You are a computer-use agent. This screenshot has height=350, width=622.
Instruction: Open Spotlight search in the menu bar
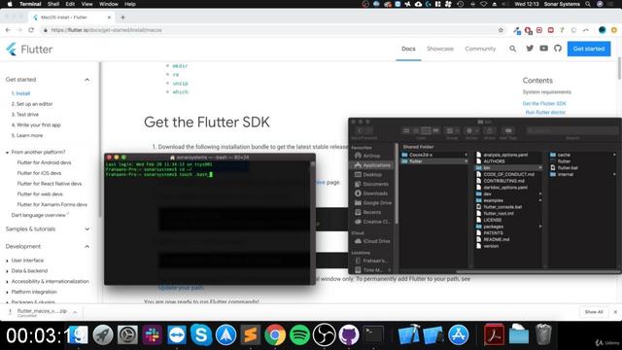tap(588, 4)
